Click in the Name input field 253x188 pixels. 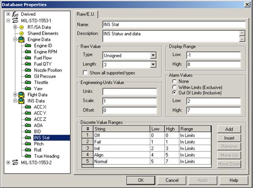pos(174,25)
